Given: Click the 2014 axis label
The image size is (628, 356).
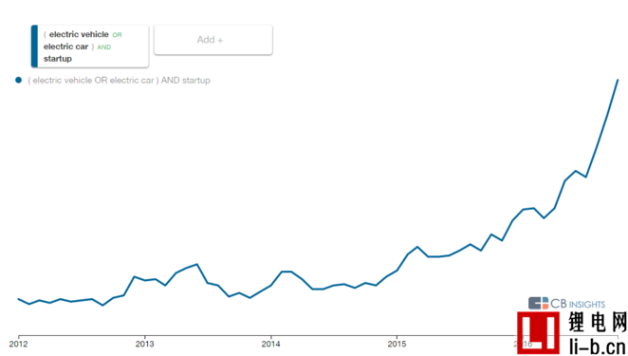Looking at the screenshot, I should pyautogui.click(x=270, y=344).
